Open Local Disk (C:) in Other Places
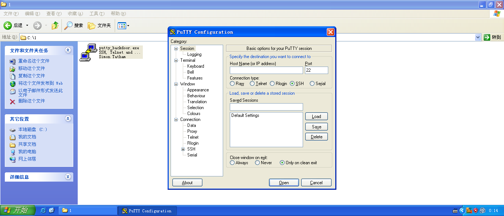504x216 pixels. point(33,129)
